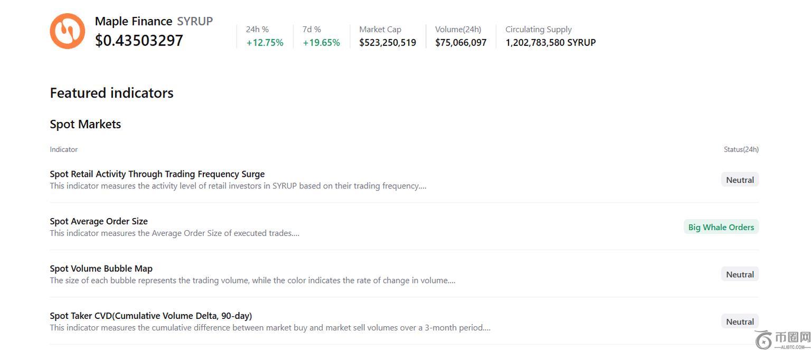Click the 24h % change value +12.75%

265,43
